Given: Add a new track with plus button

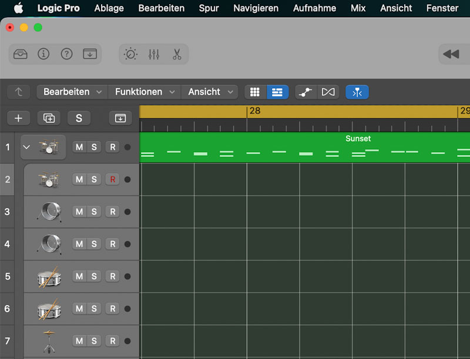Looking at the screenshot, I should click(x=19, y=118).
